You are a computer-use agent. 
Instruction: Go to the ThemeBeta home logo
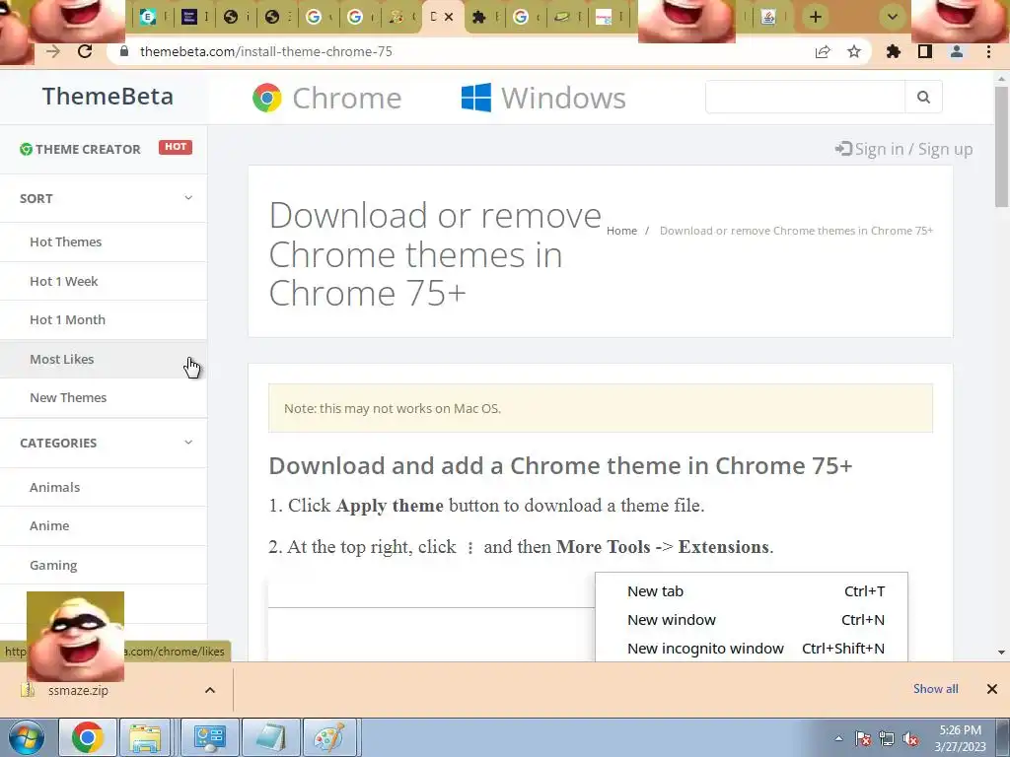click(x=108, y=97)
